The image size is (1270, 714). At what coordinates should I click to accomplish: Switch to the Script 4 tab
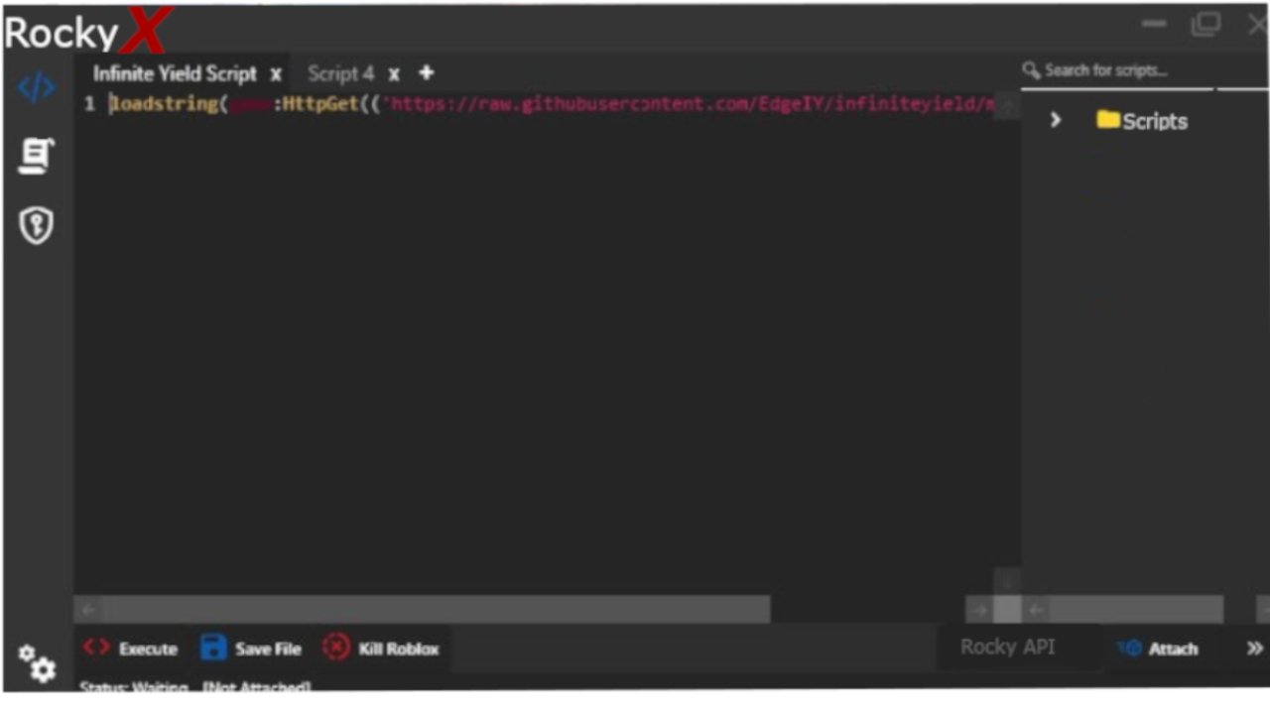click(340, 74)
